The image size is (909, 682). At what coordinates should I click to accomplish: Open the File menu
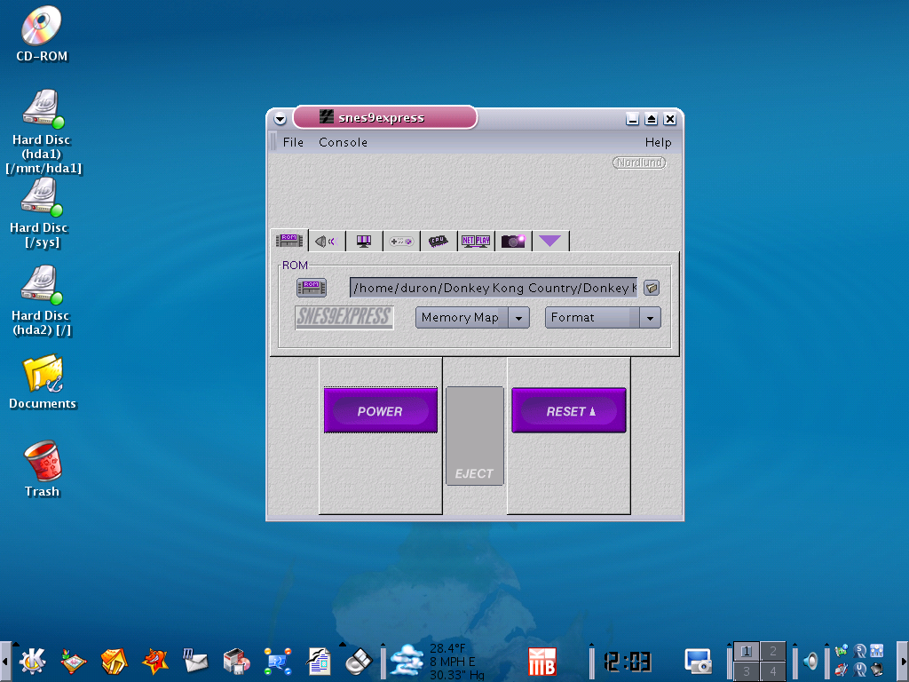(x=293, y=142)
